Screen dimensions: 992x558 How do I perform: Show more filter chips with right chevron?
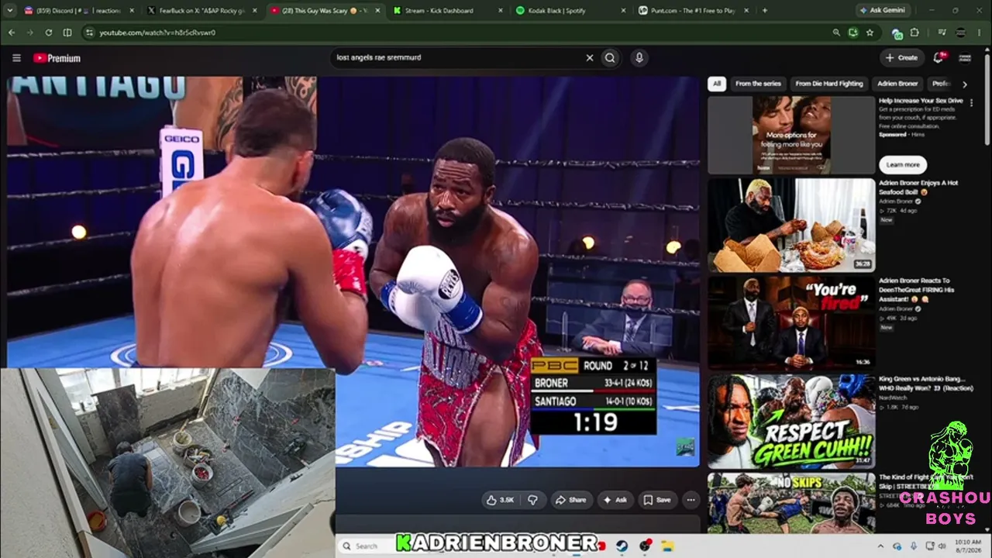click(965, 84)
